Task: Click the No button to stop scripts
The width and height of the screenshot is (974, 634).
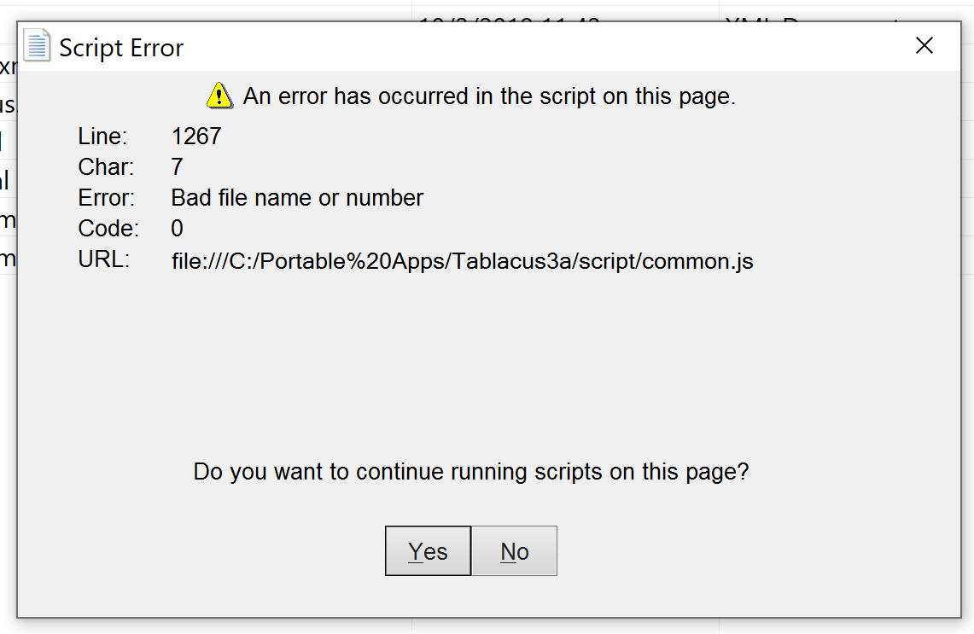Action: click(x=514, y=550)
